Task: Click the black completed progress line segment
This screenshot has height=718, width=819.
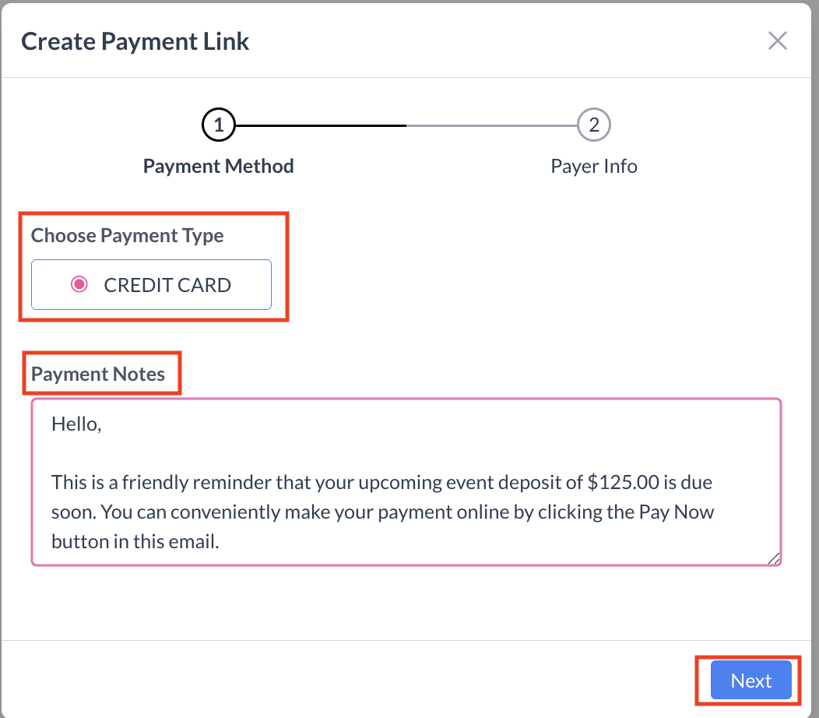Action: pyautogui.click(x=320, y=125)
